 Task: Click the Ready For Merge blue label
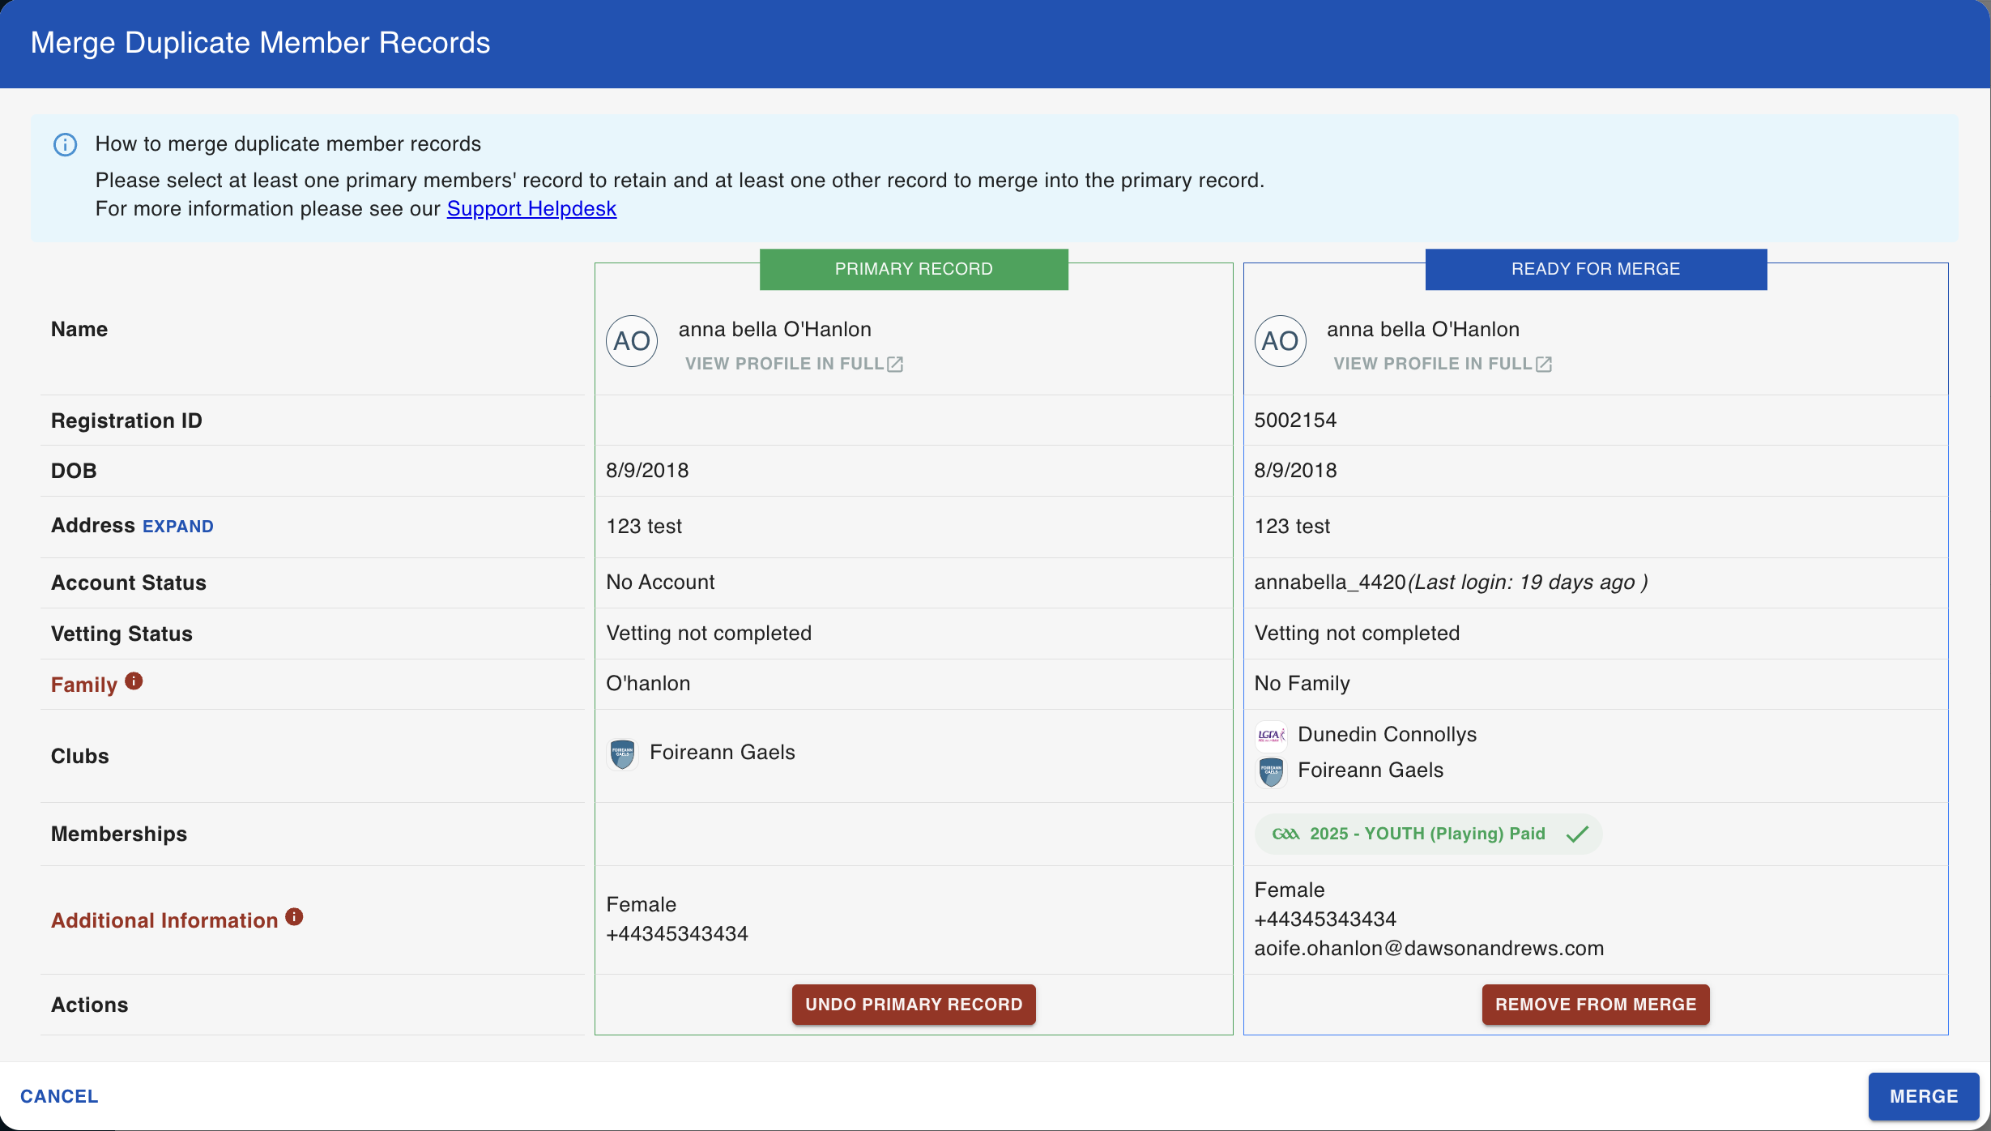(x=1596, y=269)
